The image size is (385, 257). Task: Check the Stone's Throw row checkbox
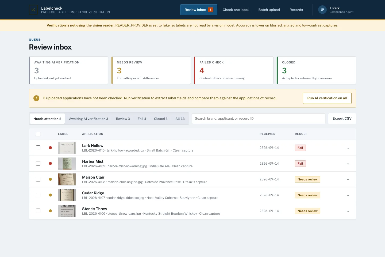[x=38, y=211]
